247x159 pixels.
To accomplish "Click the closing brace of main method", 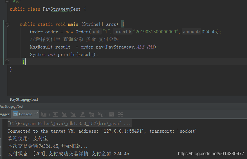I will click(24, 61).
